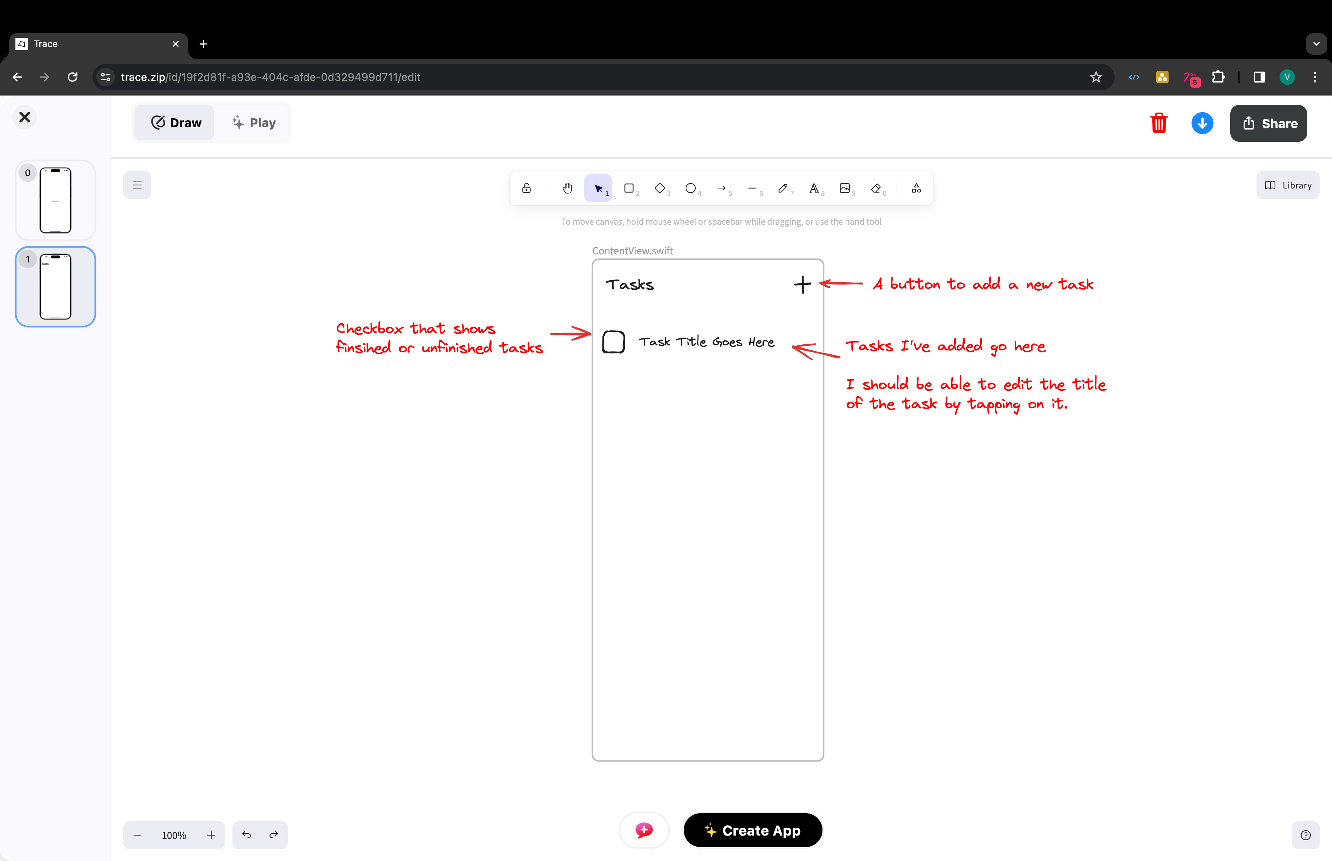Open Chrome's three-dot menu
Viewport: 1332px width, 861px height.
pos(1315,77)
